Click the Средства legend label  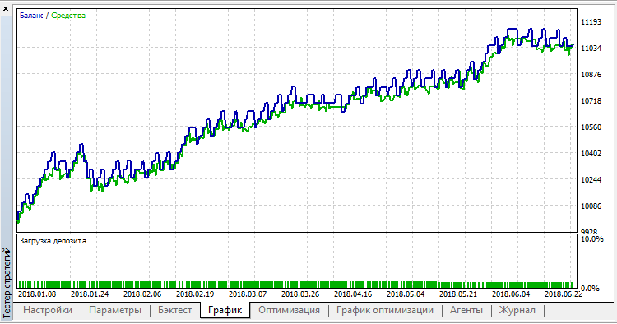[68, 16]
